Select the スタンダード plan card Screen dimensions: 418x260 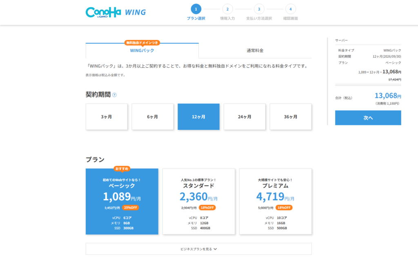[198, 202]
